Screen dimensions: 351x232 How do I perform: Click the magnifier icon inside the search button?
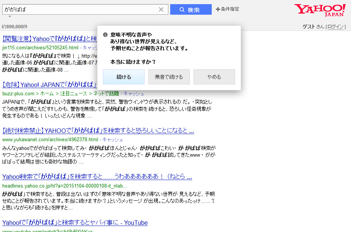tap(182, 9)
